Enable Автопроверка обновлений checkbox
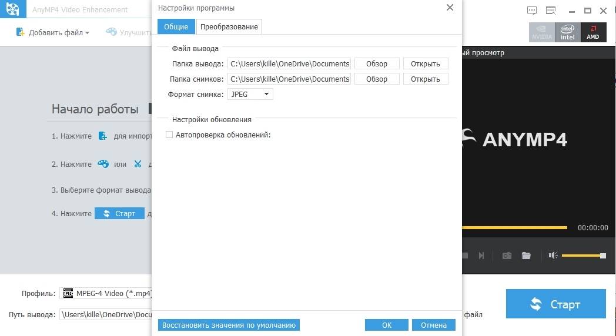 pos(169,135)
